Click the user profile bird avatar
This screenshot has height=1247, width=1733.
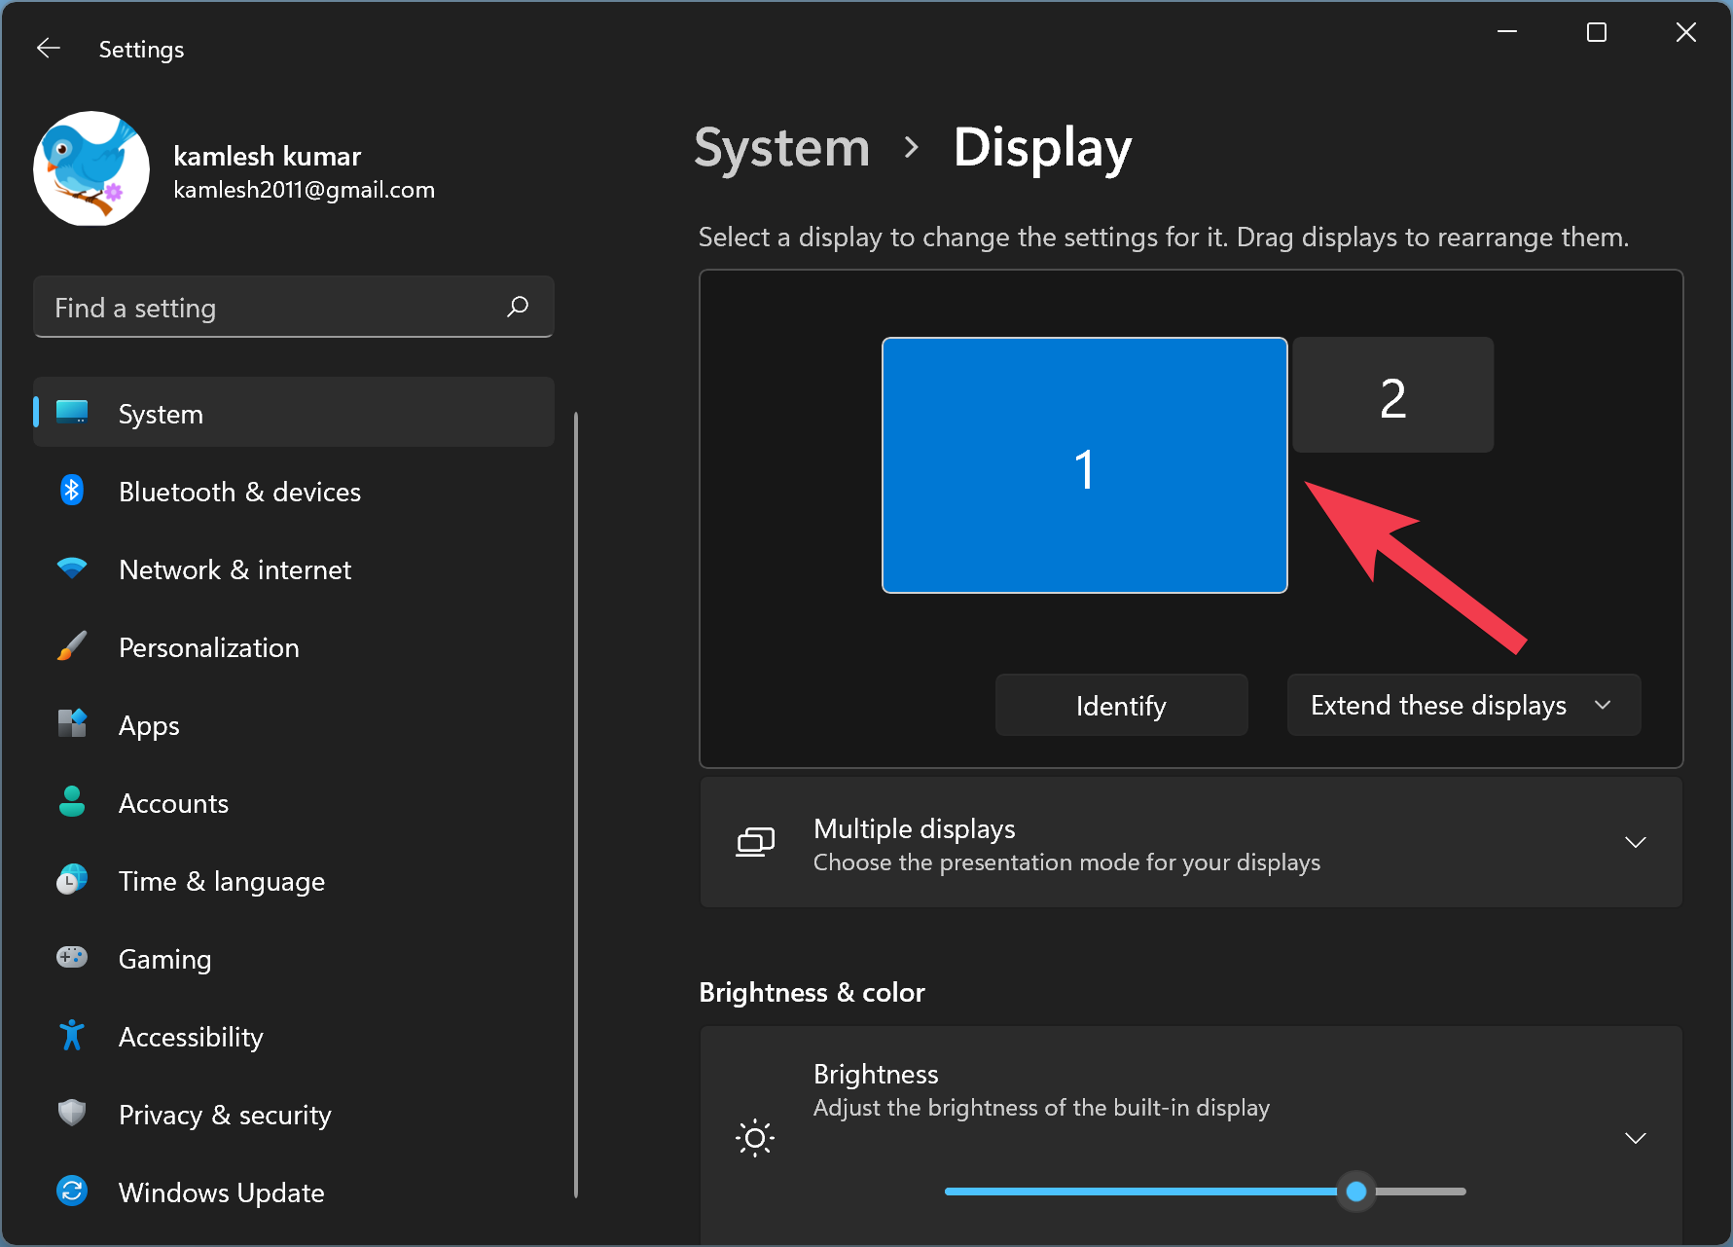click(x=91, y=168)
